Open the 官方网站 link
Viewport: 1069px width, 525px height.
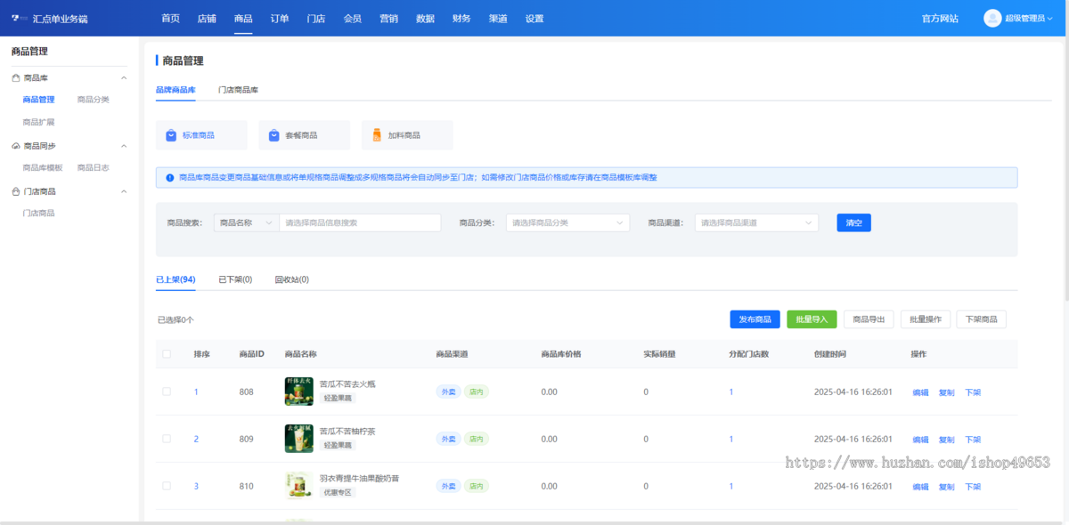[940, 19]
